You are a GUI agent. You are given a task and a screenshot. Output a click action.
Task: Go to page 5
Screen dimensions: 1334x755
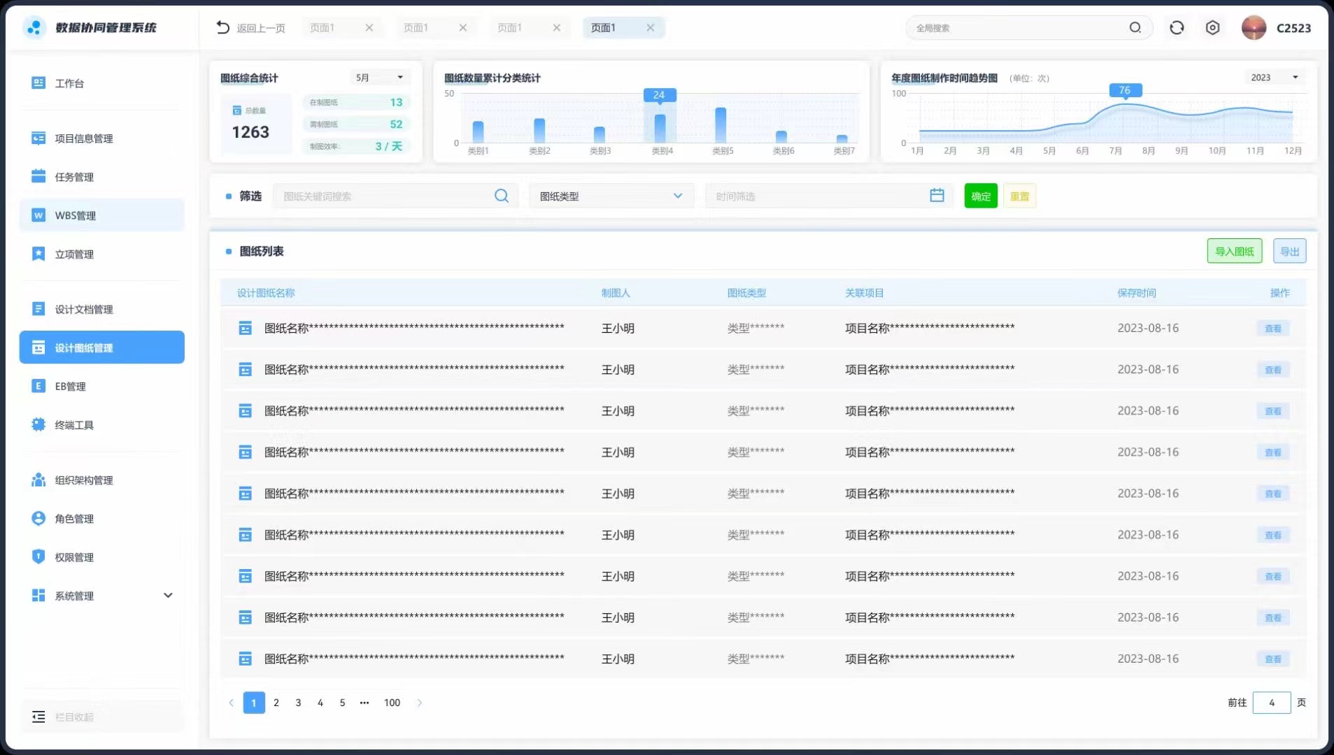click(342, 703)
